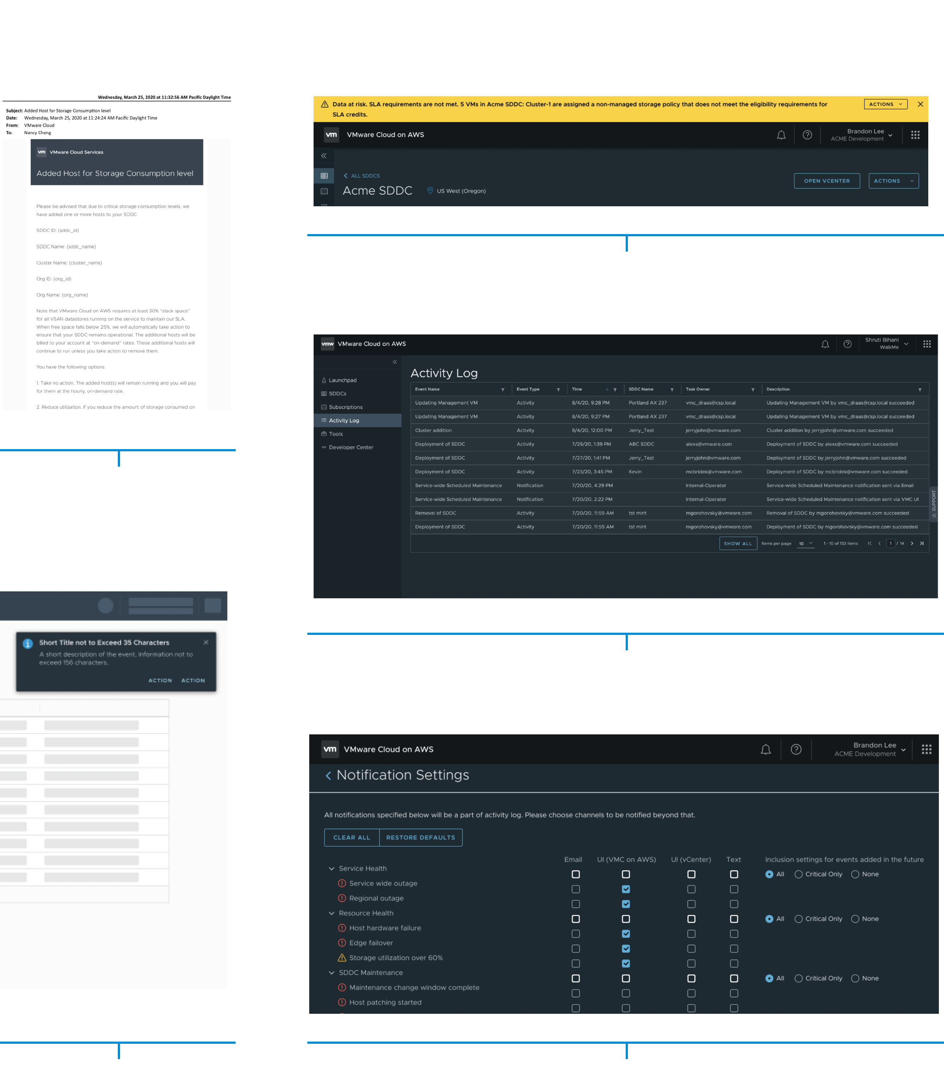Viewport: 944px width, 1084px height.
Task: Select Activity Log in the sidebar
Action: click(357, 421)
